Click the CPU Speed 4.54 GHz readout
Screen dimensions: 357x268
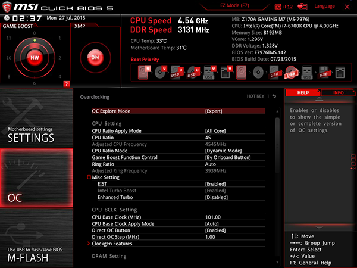[x=169, y=21]
